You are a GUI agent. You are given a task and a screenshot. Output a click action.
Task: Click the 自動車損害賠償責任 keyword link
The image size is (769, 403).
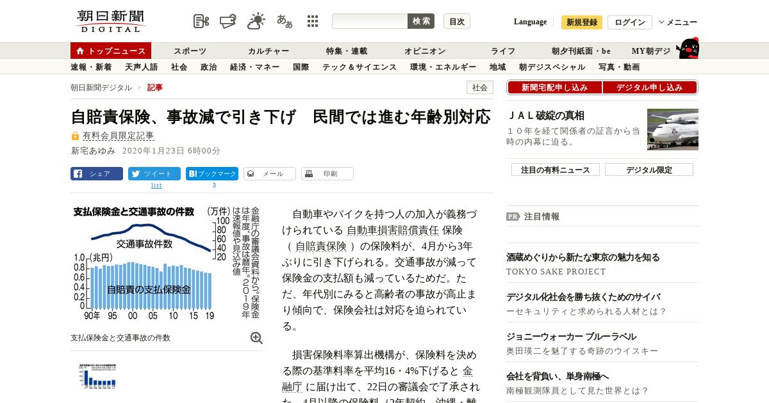tap(393, 230)
